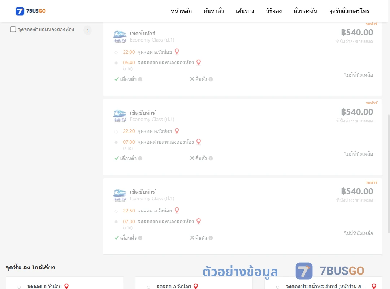This screenshot has height=289, width=390.
Task: Check จุดจอดตำบลหนองสองห้อง filter checkbox
Action: pos(13,29)
